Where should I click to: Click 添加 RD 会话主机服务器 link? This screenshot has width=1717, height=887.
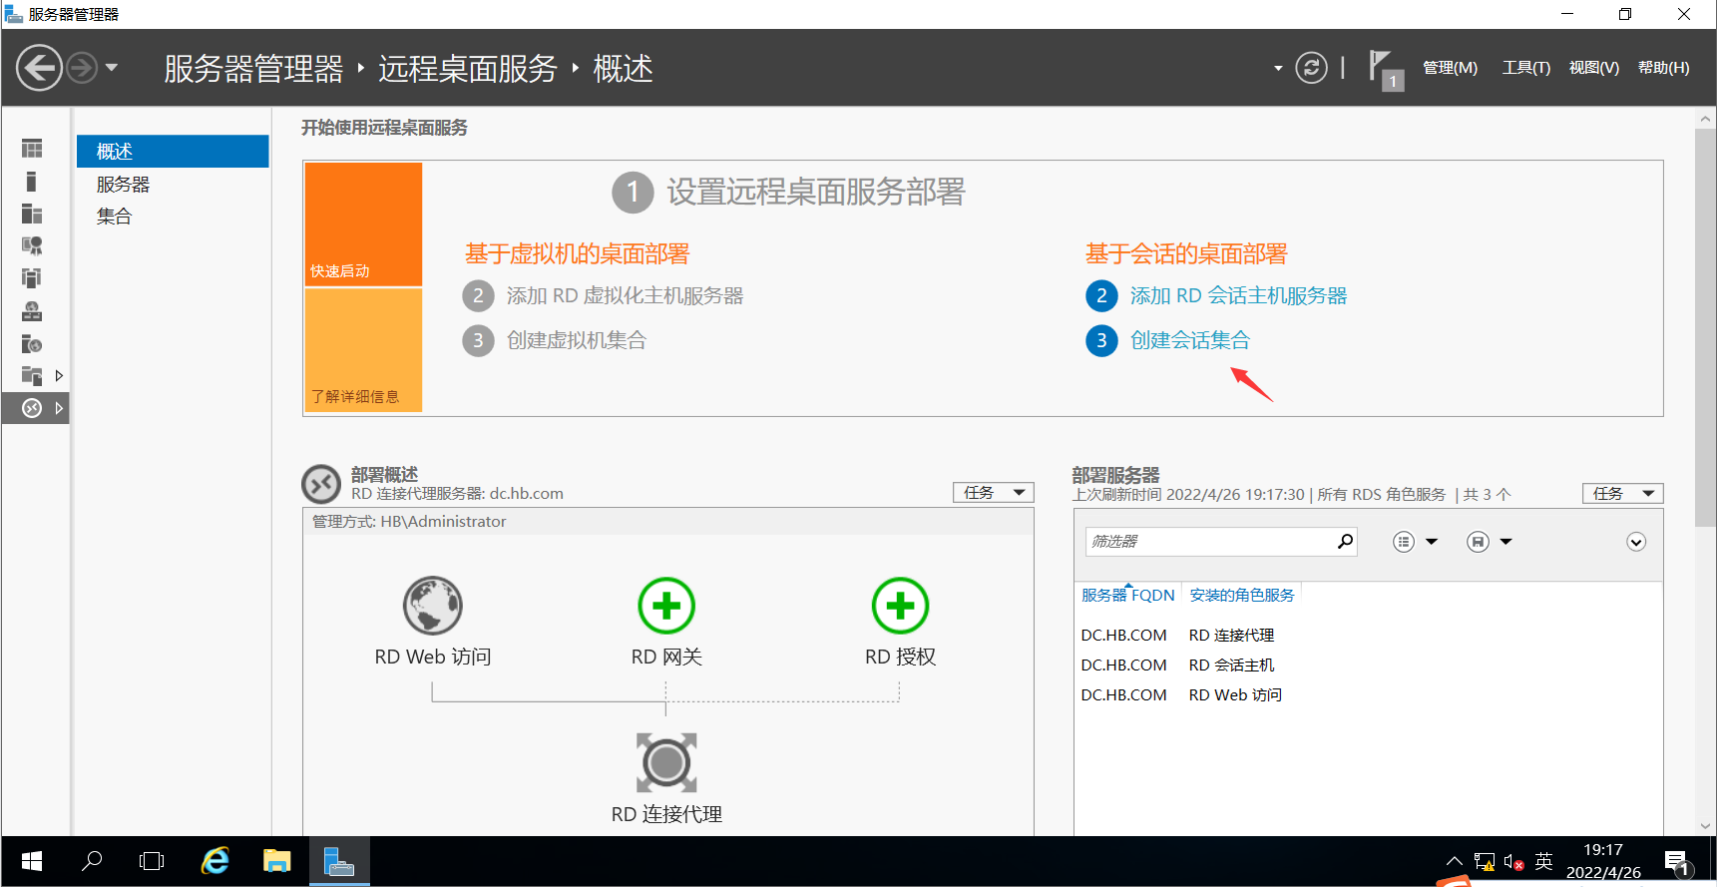pyautogui.click(x=1238, y=295)
